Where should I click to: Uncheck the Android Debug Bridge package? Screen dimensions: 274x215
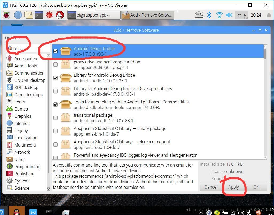pyautogui.click(x=55, y=51)
